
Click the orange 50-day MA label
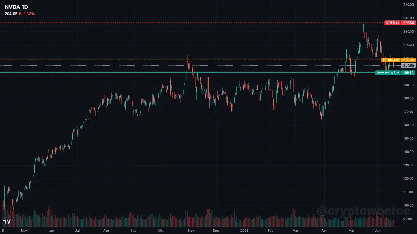(x=391, y=60)
